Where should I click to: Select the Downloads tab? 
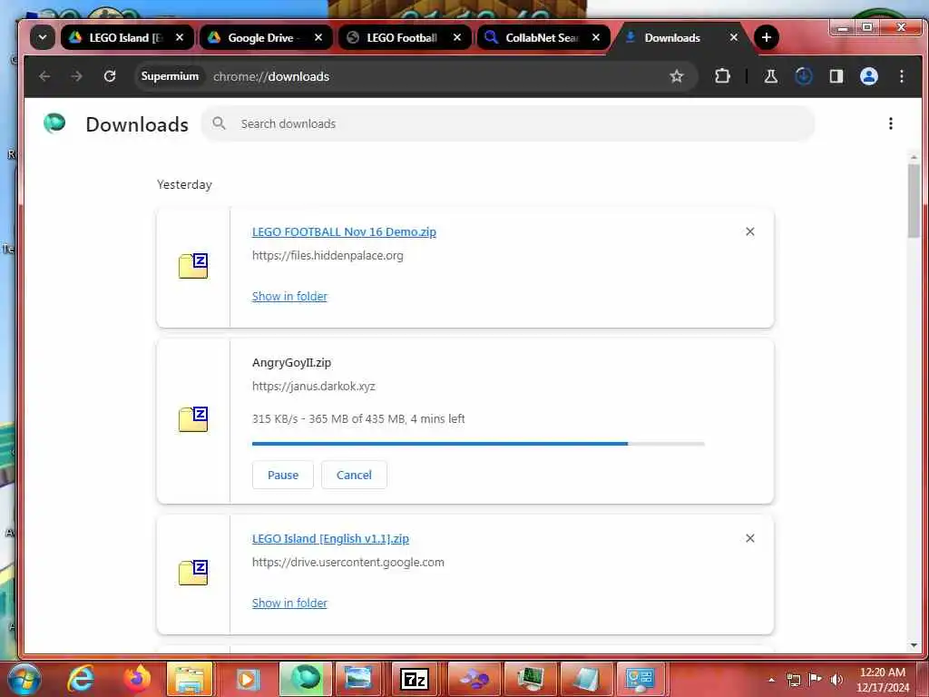[x=681, y=37]
